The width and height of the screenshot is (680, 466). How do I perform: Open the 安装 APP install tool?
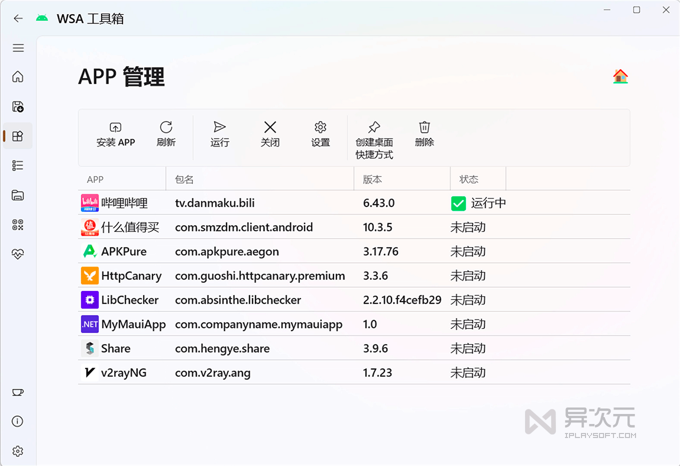coord(115,134)
